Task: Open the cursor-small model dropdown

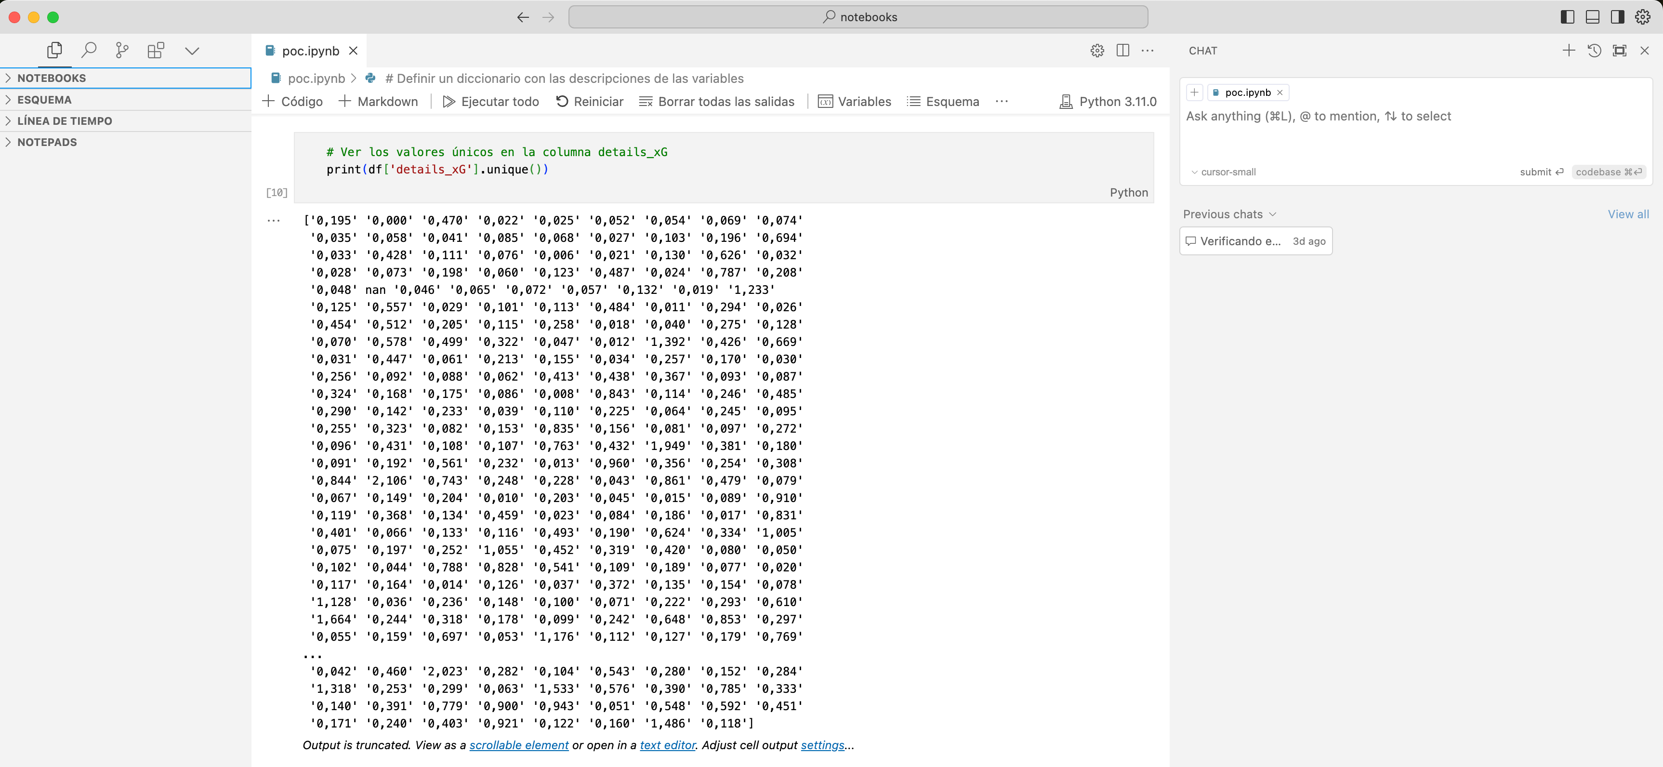Action: tap(1223, 172)
